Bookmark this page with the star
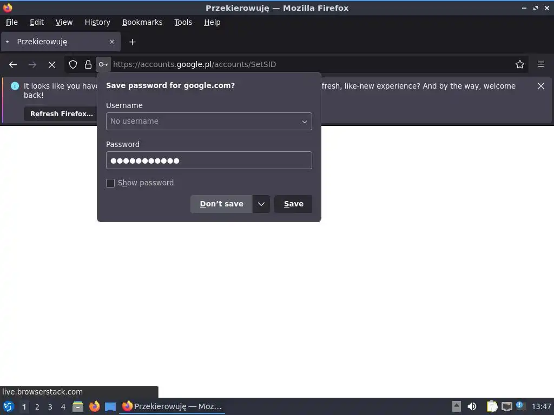554x415 pixels. pyautogui.click(x=520, y=64)
